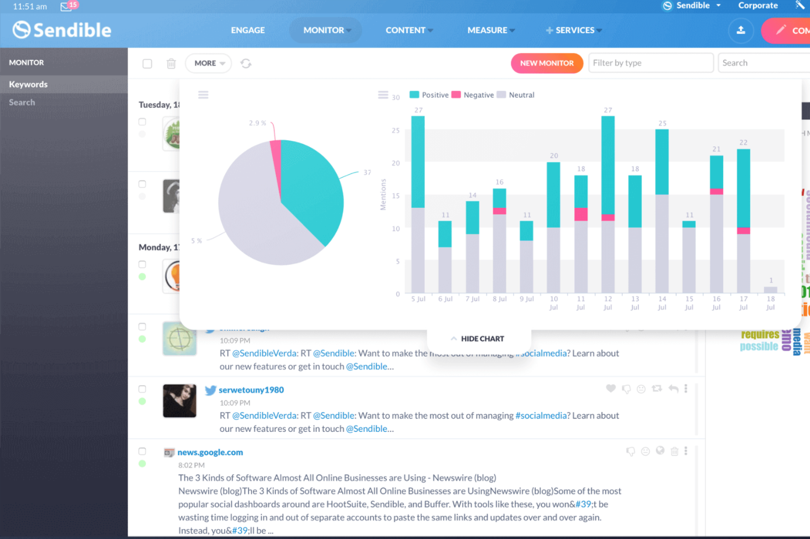Check the first Monday feed item checkbox
The height and width of the screenshot is (539, 810).
[x=142, y=264]
